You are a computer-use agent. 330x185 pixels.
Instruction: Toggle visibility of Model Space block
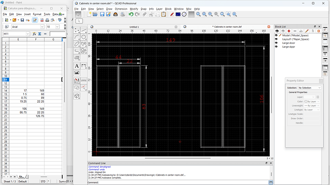click(276, 35)
